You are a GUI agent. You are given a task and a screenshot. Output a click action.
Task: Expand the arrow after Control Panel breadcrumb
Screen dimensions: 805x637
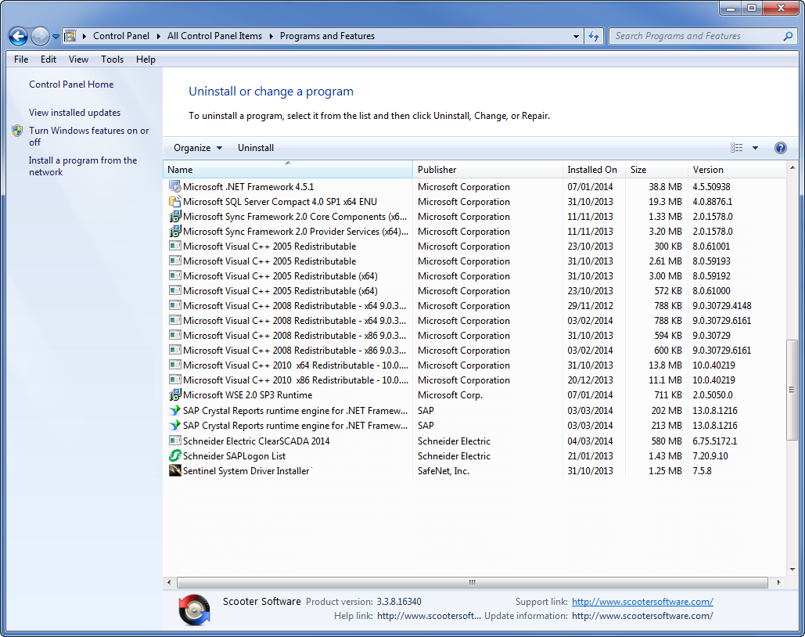[158, 36]
